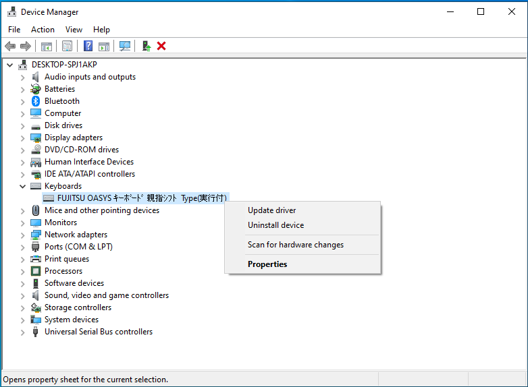
Task: Click the Storage controllers icon
Action: pos(36,307)
